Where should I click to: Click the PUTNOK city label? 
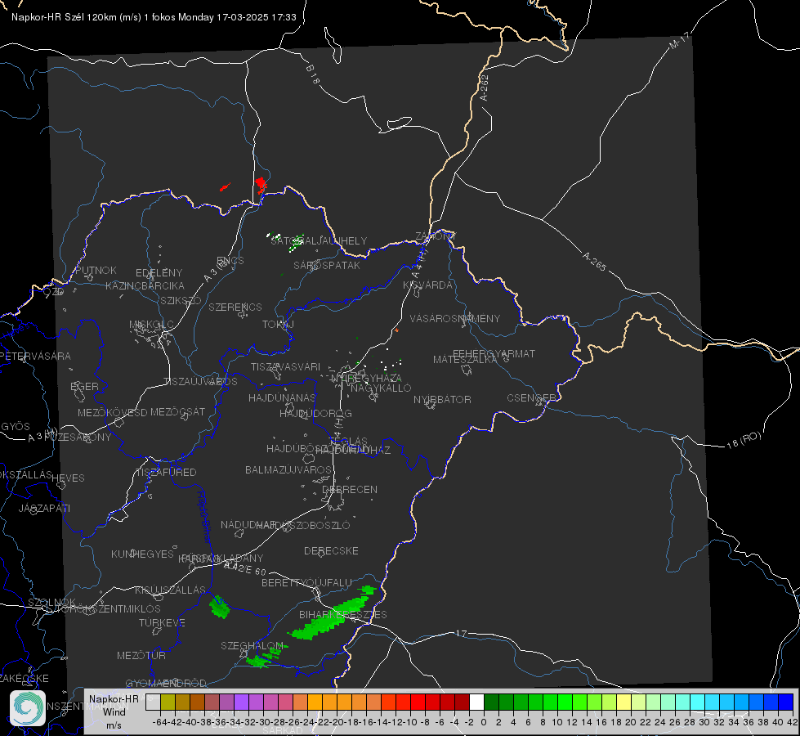point(96,270)
